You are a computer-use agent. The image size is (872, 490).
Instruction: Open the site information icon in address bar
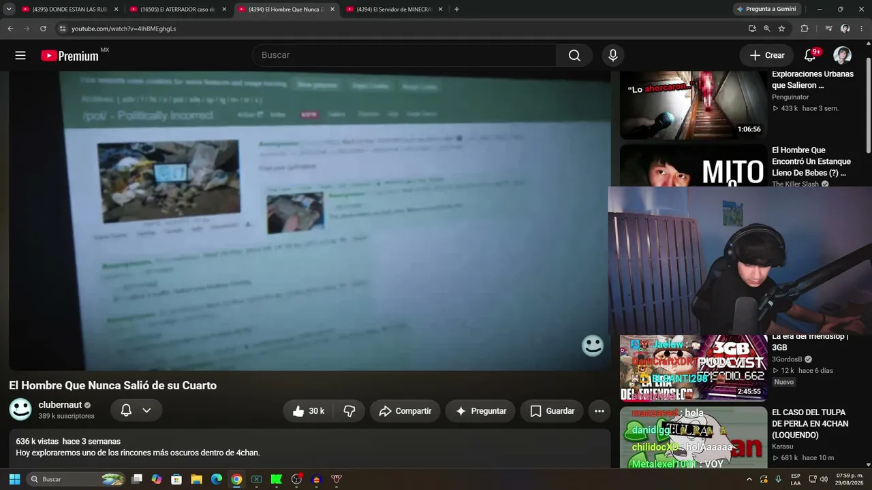pyautogui.click(x=63, y=29)
